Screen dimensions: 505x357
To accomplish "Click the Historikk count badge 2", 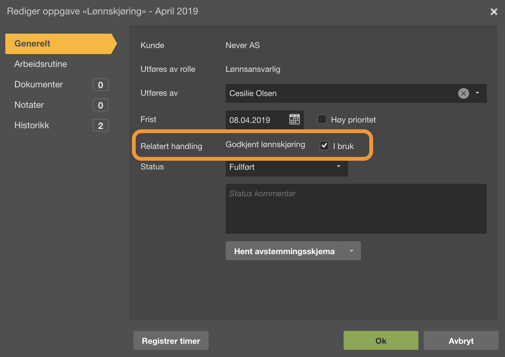I will 101,126.
